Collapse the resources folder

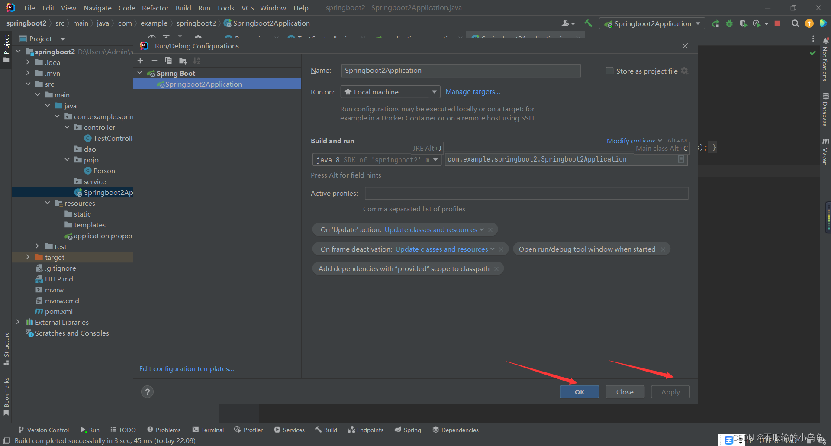(48, 203)
